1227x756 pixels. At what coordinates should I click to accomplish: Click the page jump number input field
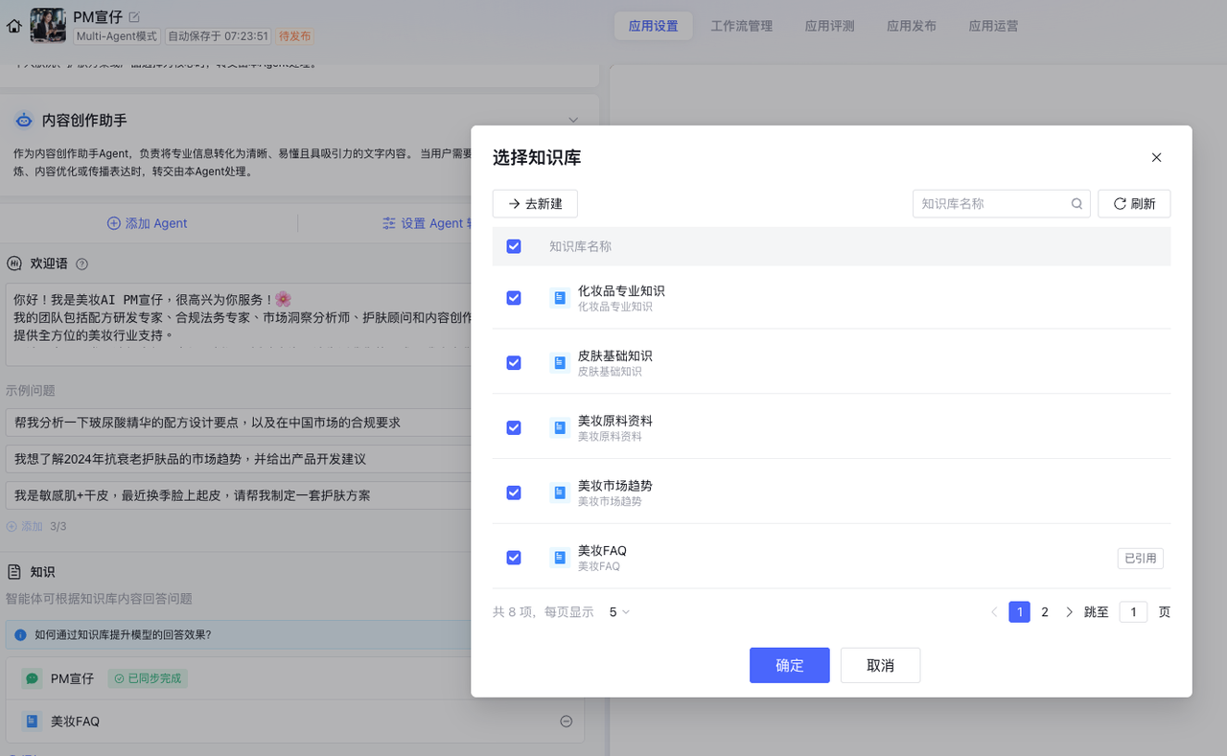1132,612
